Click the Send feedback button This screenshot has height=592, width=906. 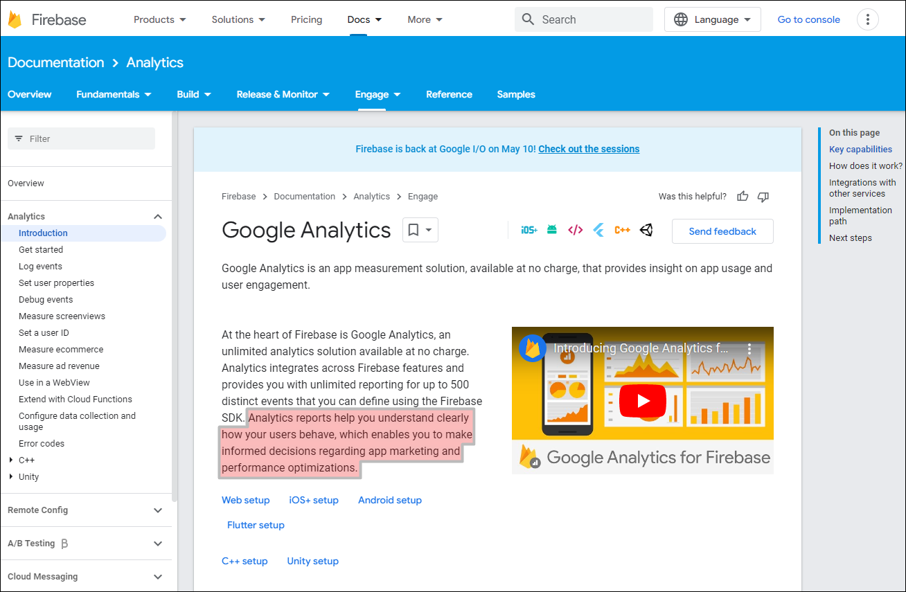point(722,231)
